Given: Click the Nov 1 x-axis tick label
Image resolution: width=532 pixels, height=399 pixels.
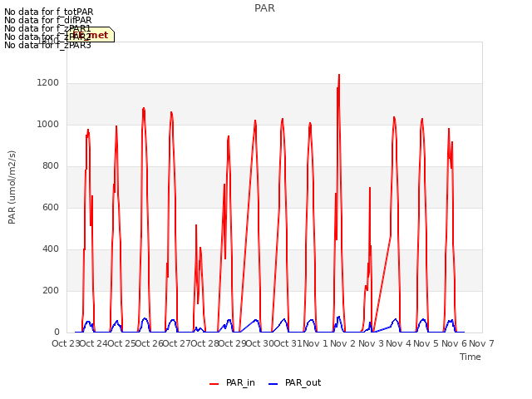Looking at the screenshot, I should [x=315, y=343].
